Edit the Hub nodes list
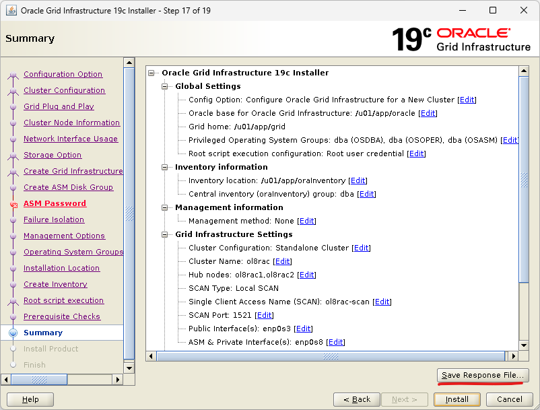Screen dimensions: 540x410 (x=306, y=275)
